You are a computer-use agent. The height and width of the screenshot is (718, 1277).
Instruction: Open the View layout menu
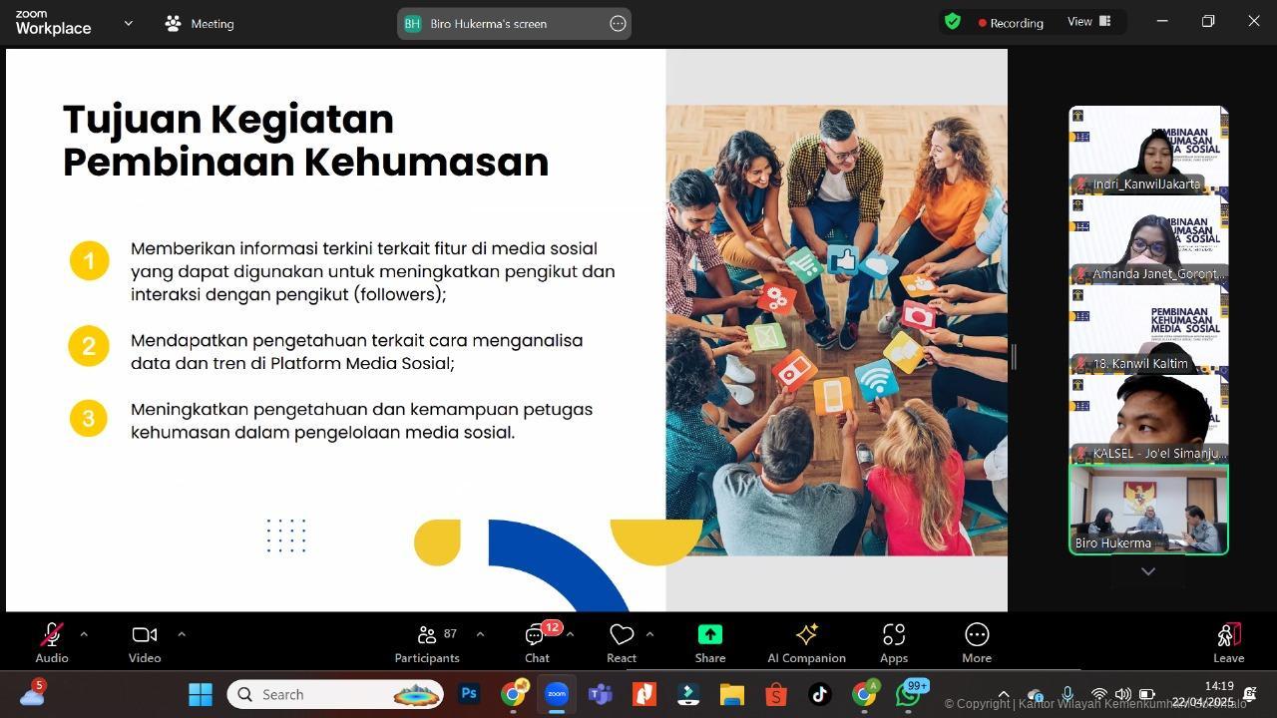click(x=1088, y=22)
